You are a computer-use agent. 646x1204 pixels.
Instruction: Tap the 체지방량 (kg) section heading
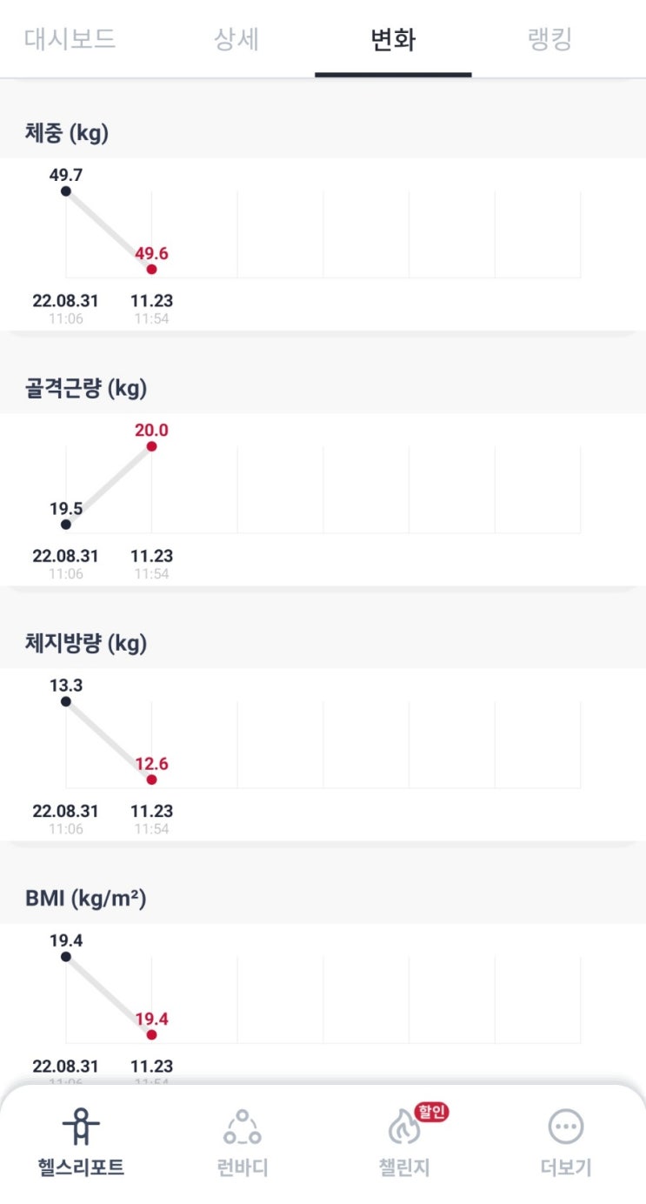tap(86, 644)
